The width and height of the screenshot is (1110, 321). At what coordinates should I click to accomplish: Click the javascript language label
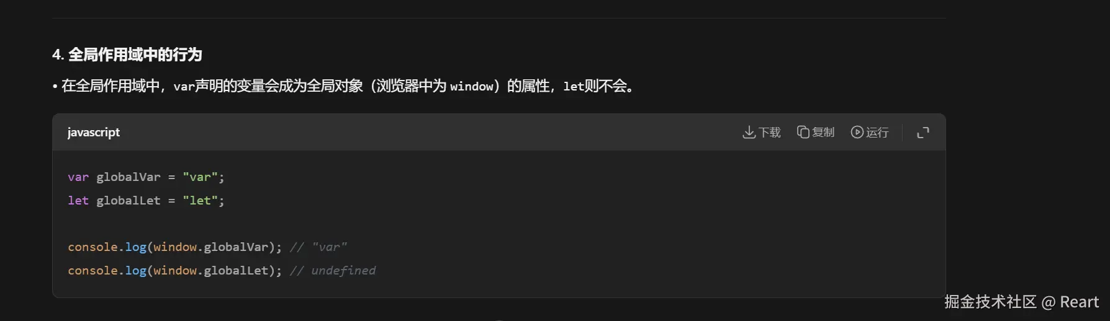tap(94, 132)
